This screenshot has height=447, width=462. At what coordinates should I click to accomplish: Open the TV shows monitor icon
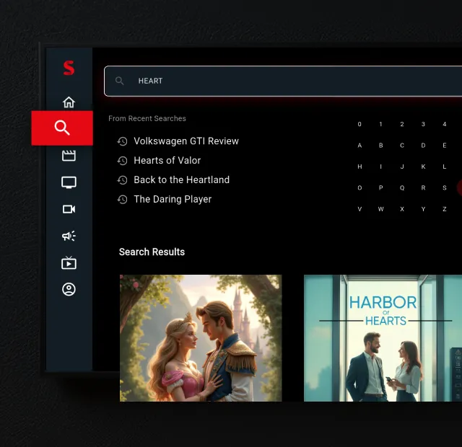pos(69,182)
